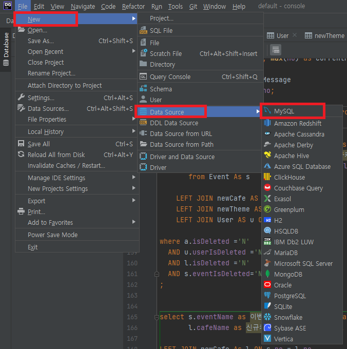This screenshot has height=349, width=347.
Task: Select Attach Directory to Project
Action: point(77,86)
